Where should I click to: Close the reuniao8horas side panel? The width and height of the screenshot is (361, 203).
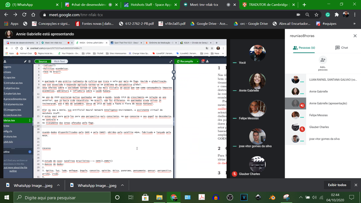[355, 36]
